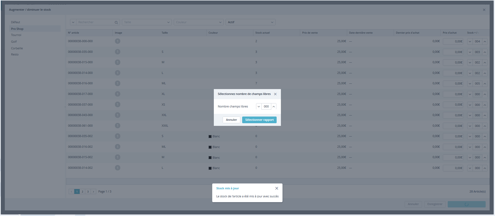Screen dimensions: 495x216
Task: Open article 00000038-061-000 link
Action: pyautogui.click(x=80, y=126)
